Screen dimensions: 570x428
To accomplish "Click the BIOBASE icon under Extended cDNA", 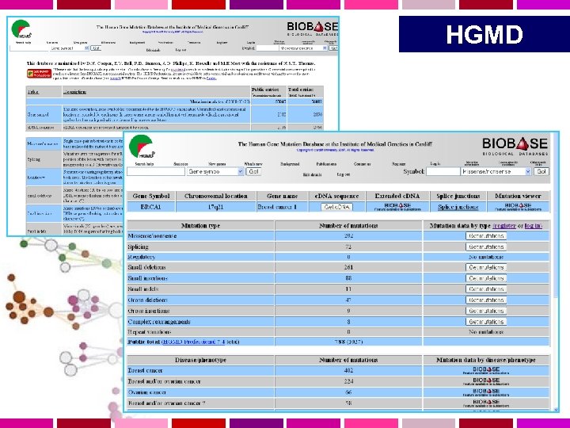I will 397,207.
